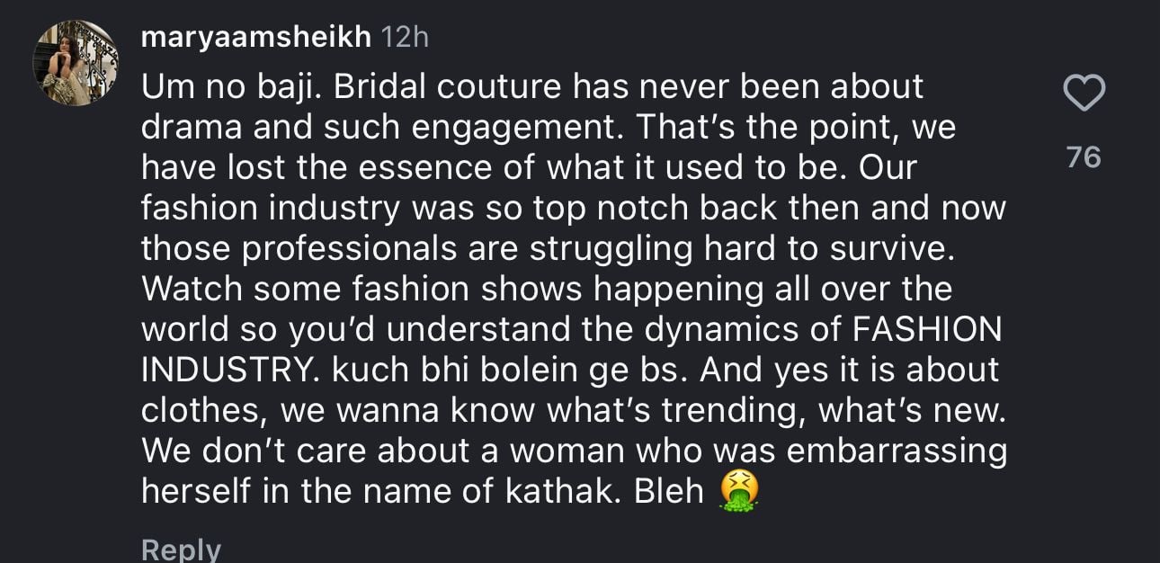Open maryaamsheikh's profile picture

tap(76, 63)
